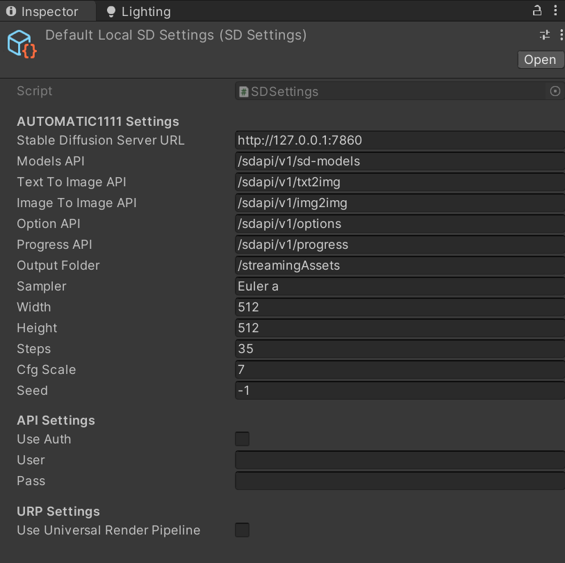This screenshot has height=563, width=565.
Task: Click the empty Pass input field
Action: coord(400,481)
